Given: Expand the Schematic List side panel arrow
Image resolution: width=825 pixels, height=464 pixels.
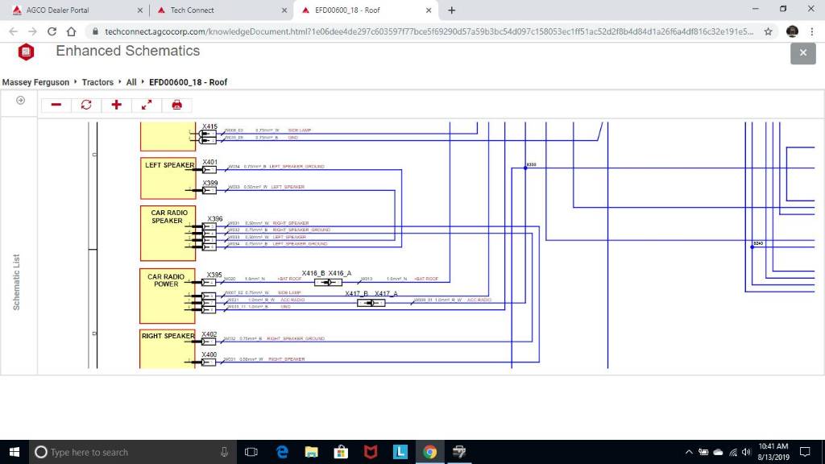Looking at the screenshot, I should (20, 101).
